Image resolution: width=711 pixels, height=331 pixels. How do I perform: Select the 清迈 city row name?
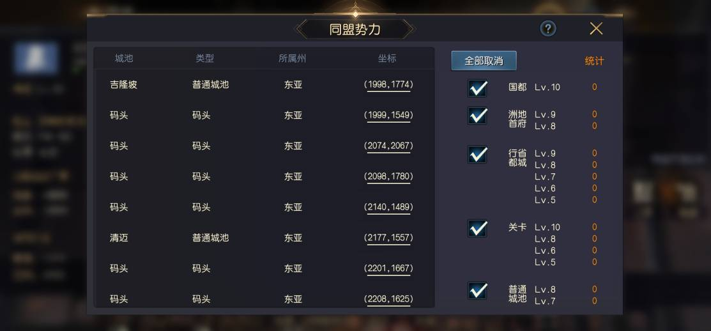[119, 238]
